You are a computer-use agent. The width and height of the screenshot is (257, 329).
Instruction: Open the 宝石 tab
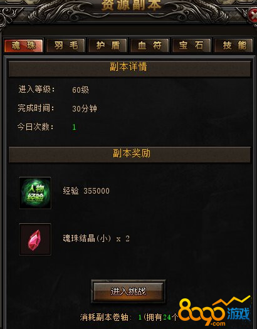click(191, 45)
